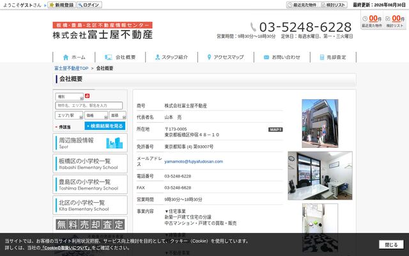Viewport: 409px width, 256px height.
Task: Click the MAP badge next to address
Action: pyautogui.click(x=275, y=129)
